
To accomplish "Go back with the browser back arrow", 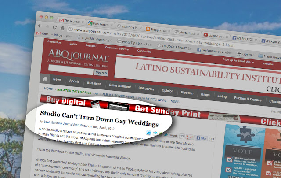I will click(x=40, y=26).
